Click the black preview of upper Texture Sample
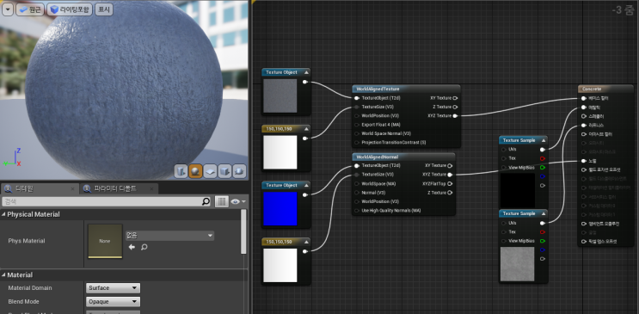The width and height of the screenshot is (639, 314). pyautogui.click(x=517, y=190)
